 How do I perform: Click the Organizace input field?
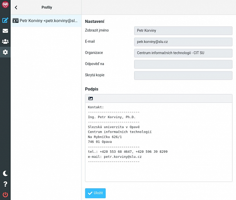[x=183, y=53]
